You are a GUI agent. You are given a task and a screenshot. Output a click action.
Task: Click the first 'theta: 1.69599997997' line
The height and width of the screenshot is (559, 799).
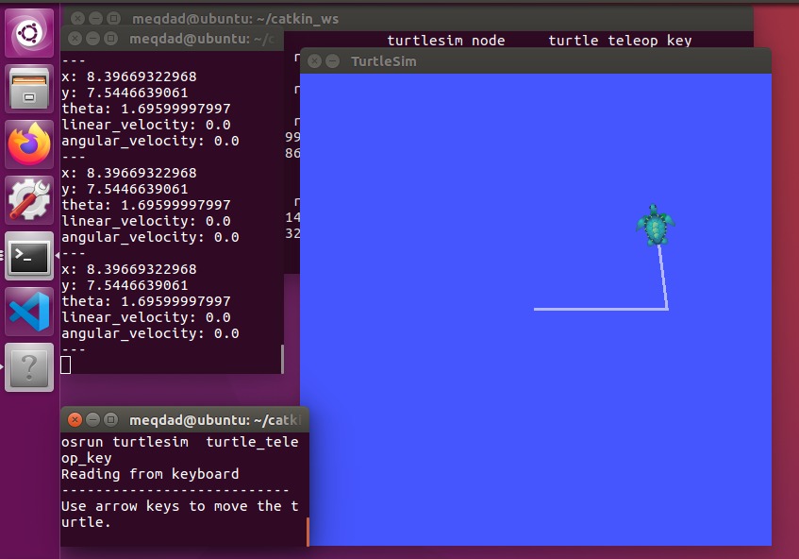(x=146, y=109)
